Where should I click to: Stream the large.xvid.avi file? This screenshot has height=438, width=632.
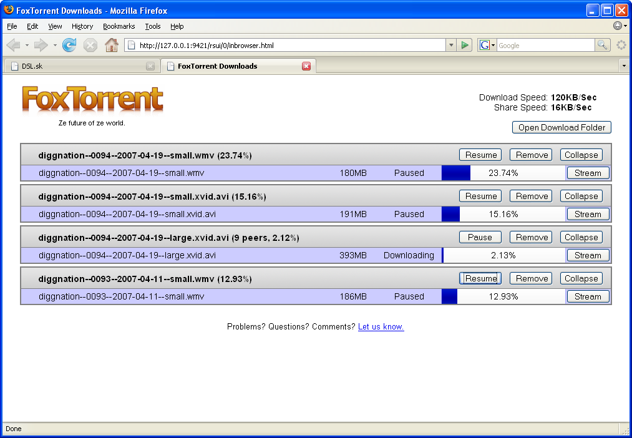588,255
